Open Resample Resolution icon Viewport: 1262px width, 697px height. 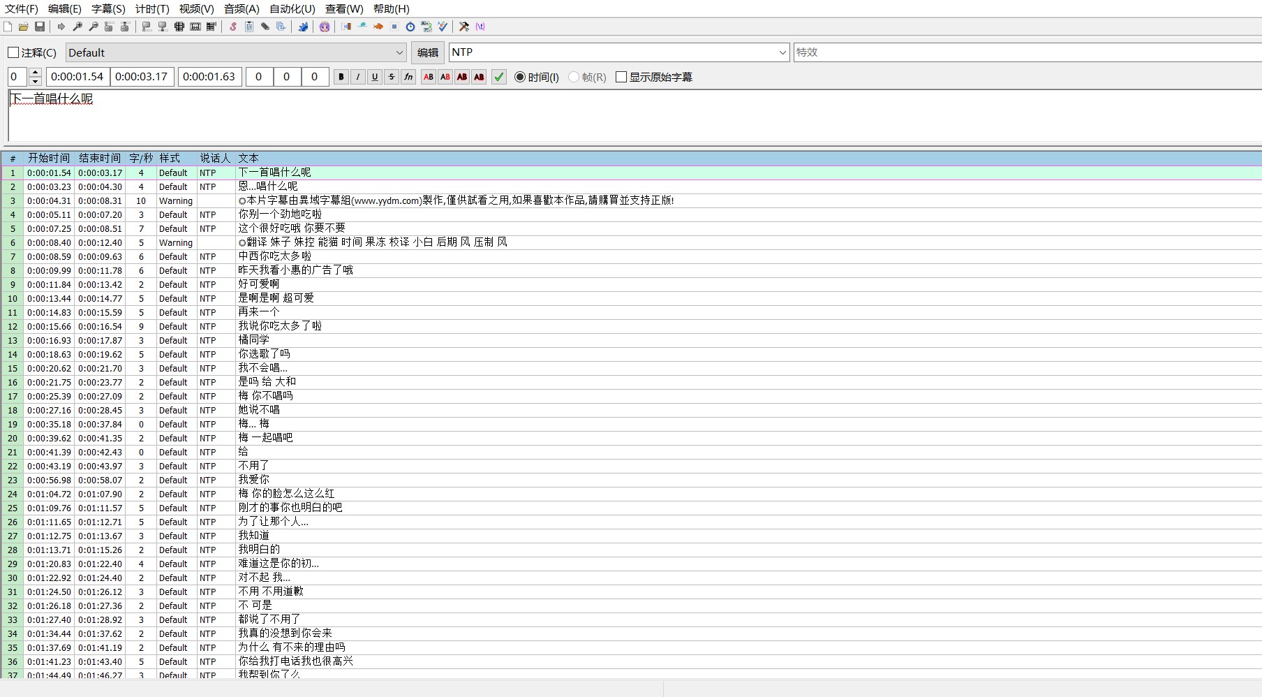point(394,27)
